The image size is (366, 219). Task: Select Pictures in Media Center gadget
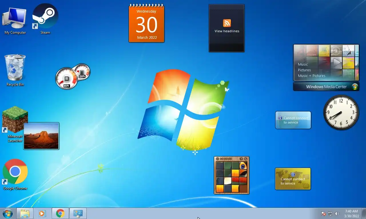[304, 70]
